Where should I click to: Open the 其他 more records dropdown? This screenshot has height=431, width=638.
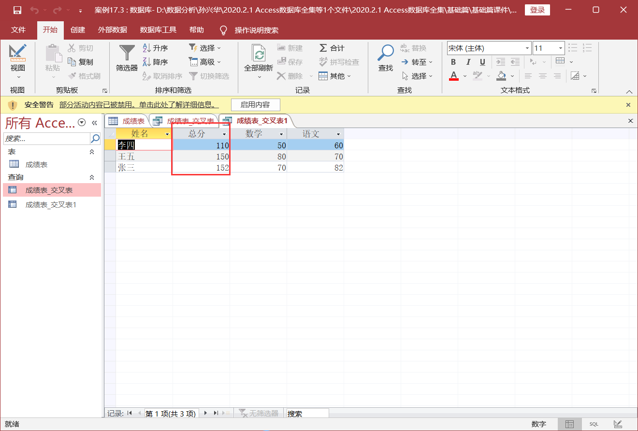pos(335,76)
